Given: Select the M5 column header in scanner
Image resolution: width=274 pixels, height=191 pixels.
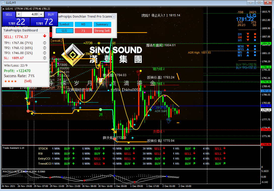Looking at the screenshot, I should point(83,24).
